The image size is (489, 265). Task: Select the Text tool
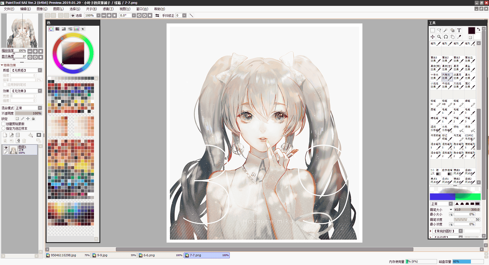click(459, 30)
